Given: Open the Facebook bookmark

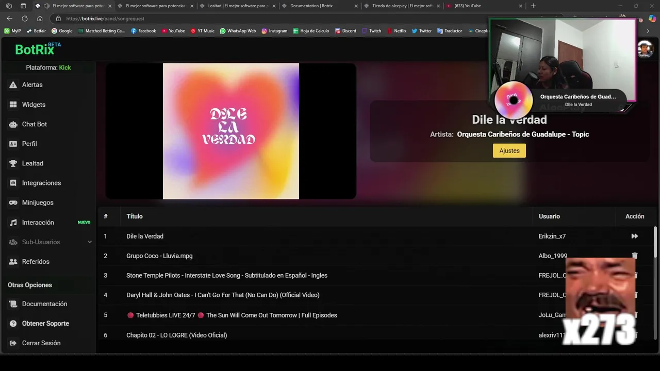Looking at the screenshot, I should pos(143,31).
